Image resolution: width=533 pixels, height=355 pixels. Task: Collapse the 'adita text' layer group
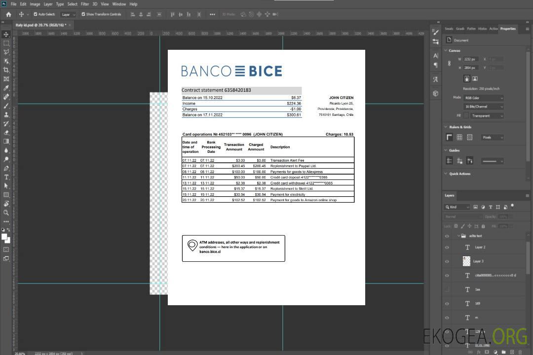click(458, 236)
